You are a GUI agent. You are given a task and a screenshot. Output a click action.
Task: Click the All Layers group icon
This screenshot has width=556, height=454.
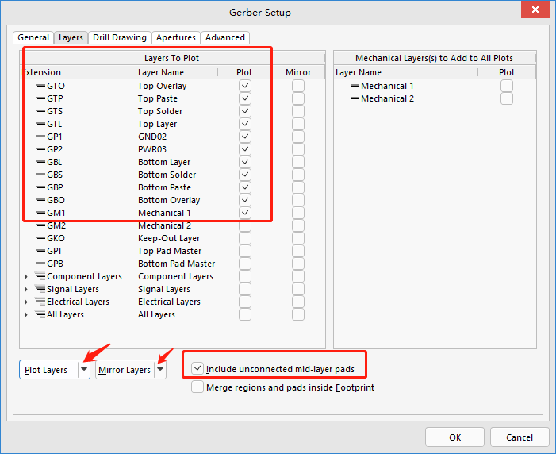coord(40,314)
